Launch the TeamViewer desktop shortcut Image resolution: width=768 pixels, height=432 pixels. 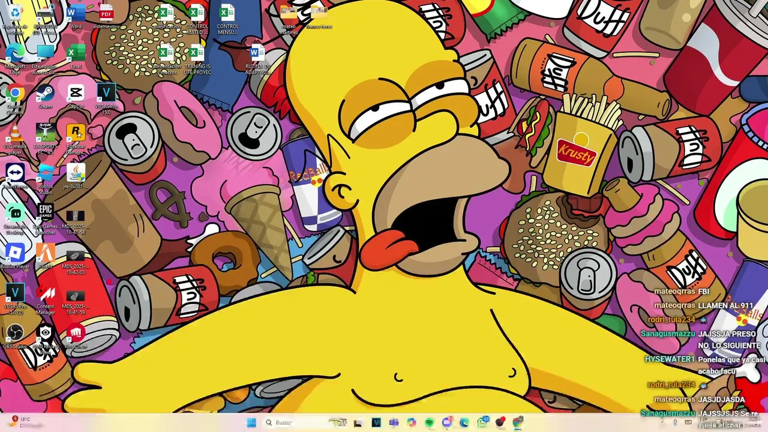pyautogui.click(x=15, y=176)
